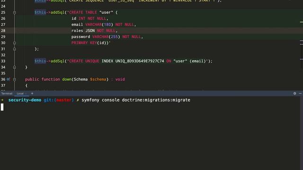Click 'PRIMARY KEY(id))' in the SQL
This screenshot has height=170, width=303.
pyautogui.click(x=90, y=43)
